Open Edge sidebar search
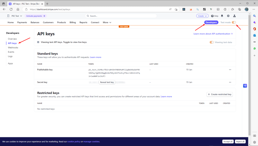Viewport: 258px width, 146px height. click(x=254, y=16)
